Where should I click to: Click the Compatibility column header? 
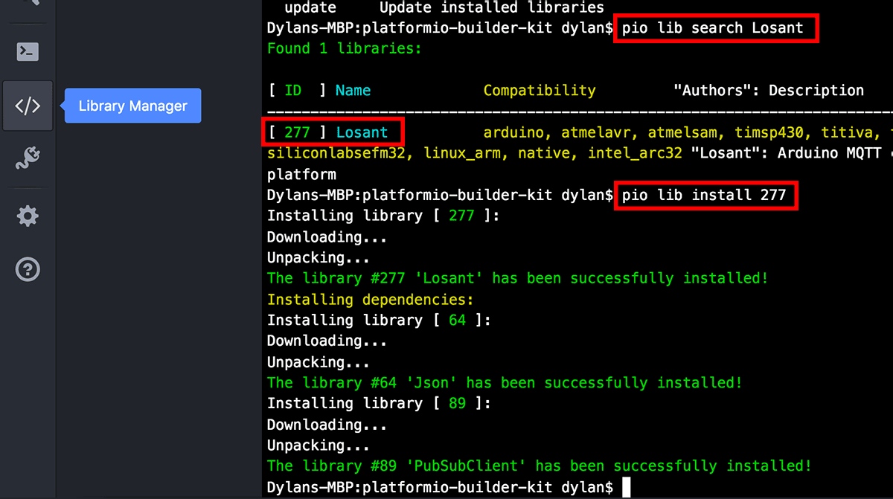pos(539,90)
